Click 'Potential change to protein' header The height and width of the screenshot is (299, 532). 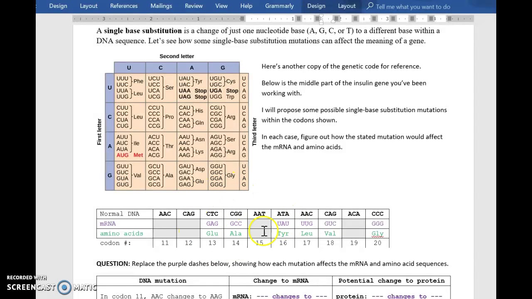tap(392, 281)
